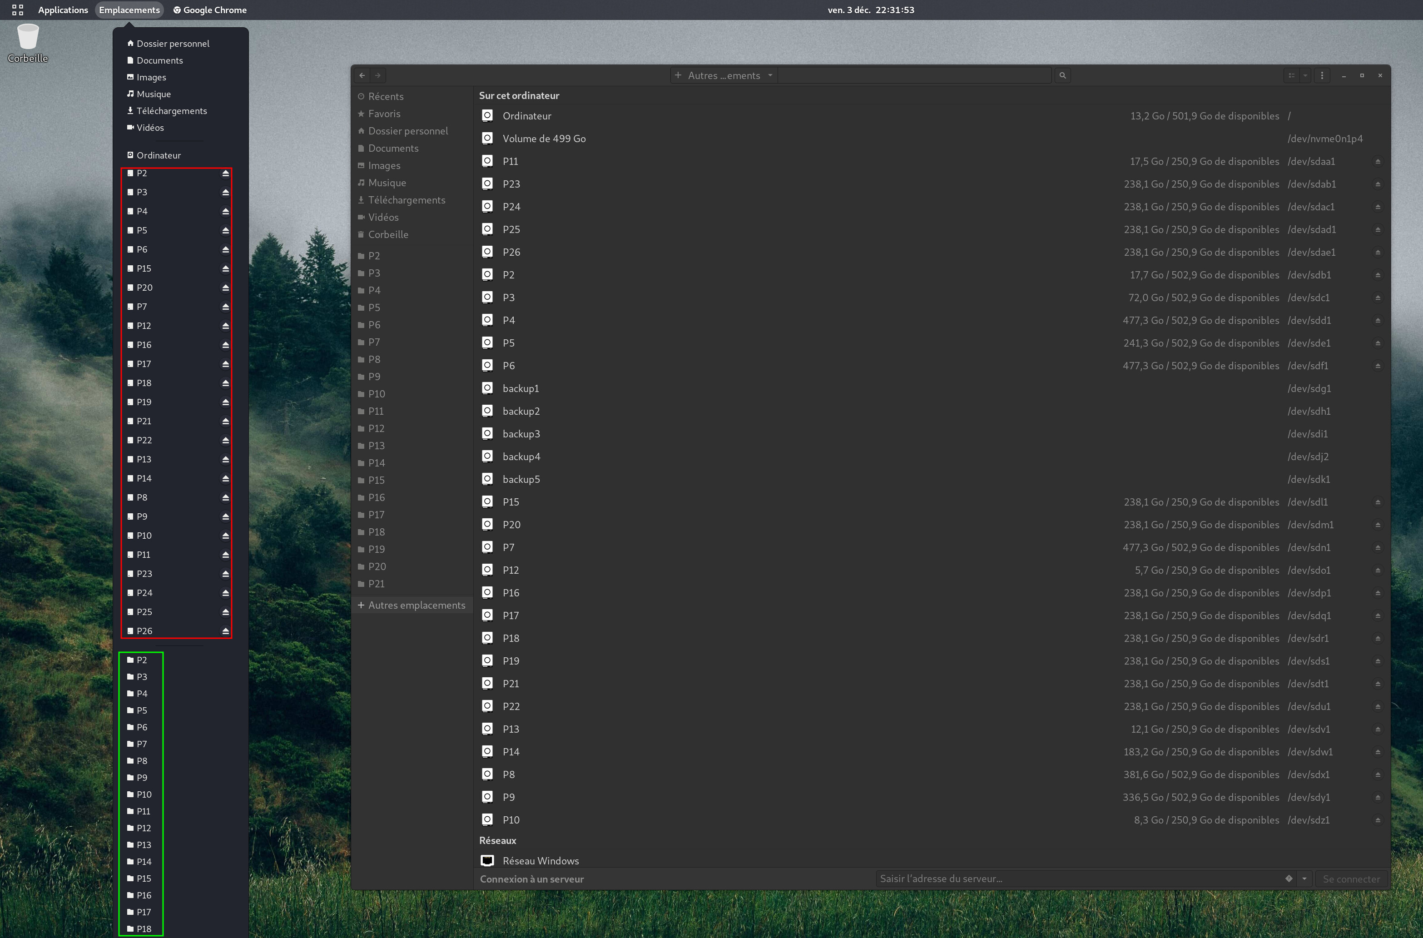This screenshot has width=1423, height=938.
Task: Click Réseau Windows network icon
Action: click(x=487, y=861)
